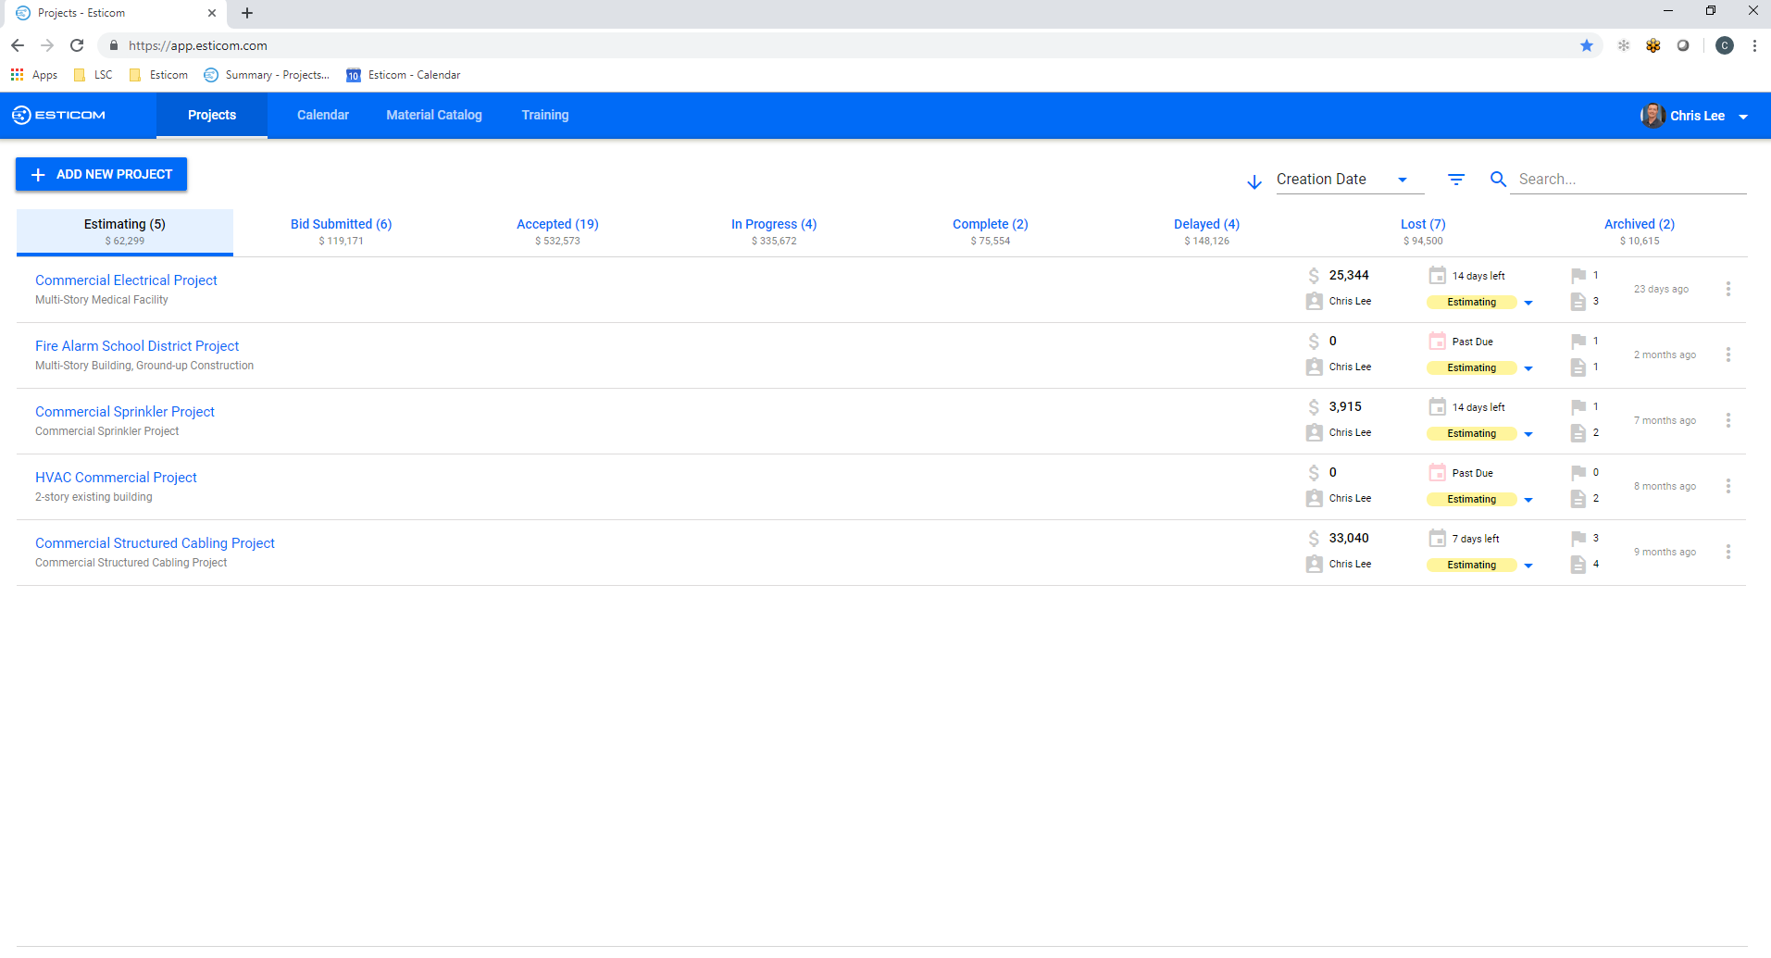Viewport: 1771px width, 958px height.
Task: Open Commercial Electrical Project link
Action: [x=126, y=280]
